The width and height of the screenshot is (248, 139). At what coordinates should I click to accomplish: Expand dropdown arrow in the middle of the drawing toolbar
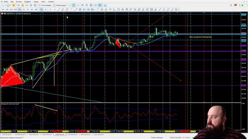[x=95, y=10]
